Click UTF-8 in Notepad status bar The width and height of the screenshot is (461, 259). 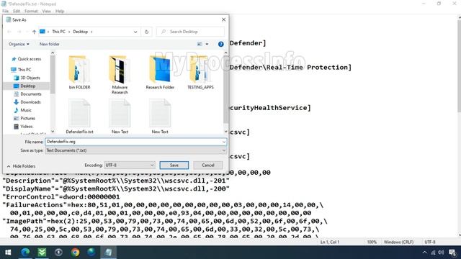[430, 242]
